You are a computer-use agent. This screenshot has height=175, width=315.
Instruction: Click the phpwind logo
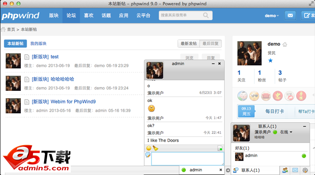point(20,15)
